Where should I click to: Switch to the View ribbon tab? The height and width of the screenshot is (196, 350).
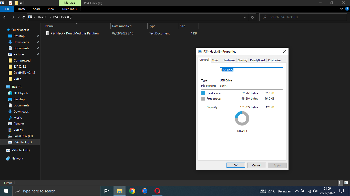pos(51,9)
